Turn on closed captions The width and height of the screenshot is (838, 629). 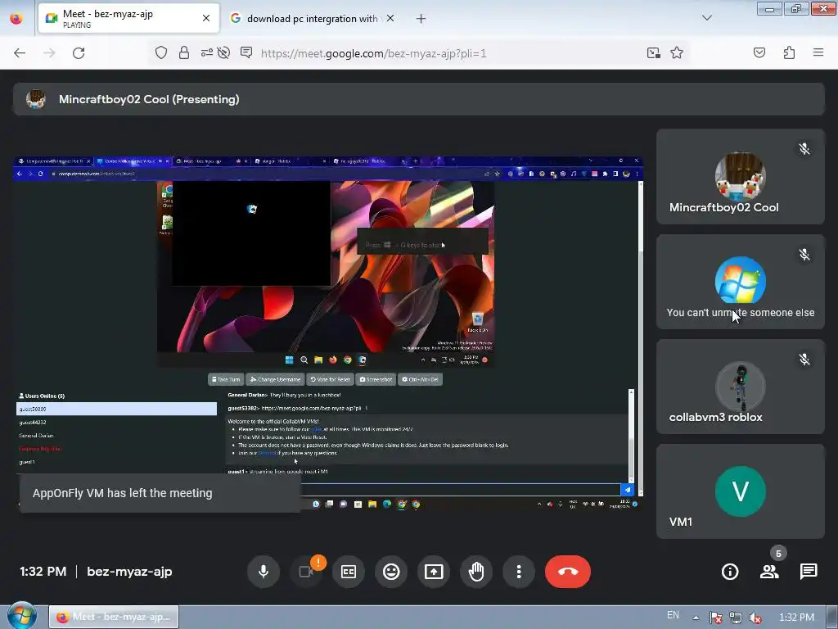click(x=349, y=572)
